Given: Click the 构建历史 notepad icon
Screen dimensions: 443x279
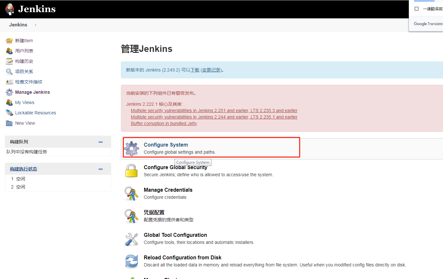Looking at the screenshot, I should click(x=9, y=61).
